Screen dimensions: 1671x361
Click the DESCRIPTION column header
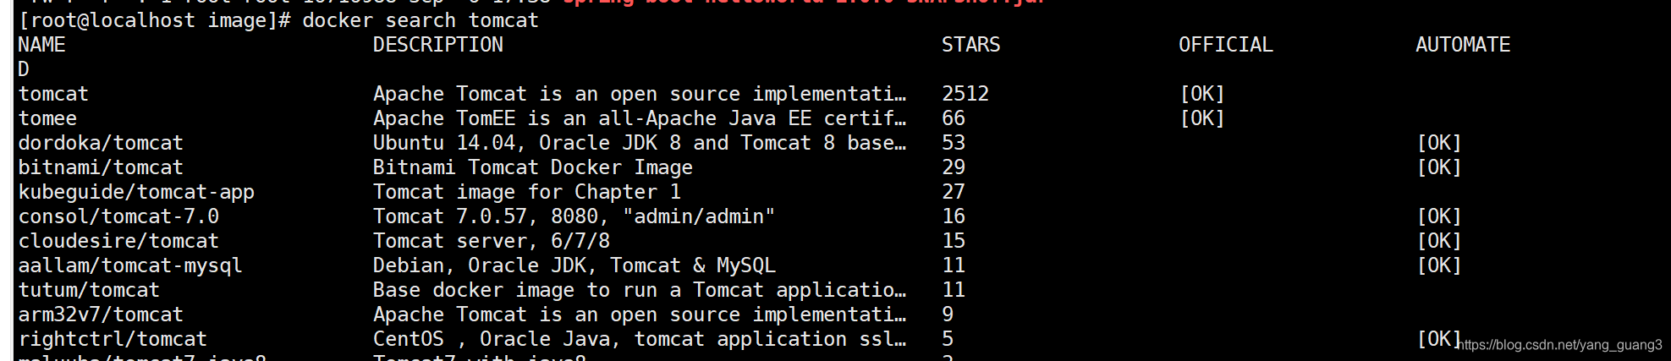tap(437, 45)
